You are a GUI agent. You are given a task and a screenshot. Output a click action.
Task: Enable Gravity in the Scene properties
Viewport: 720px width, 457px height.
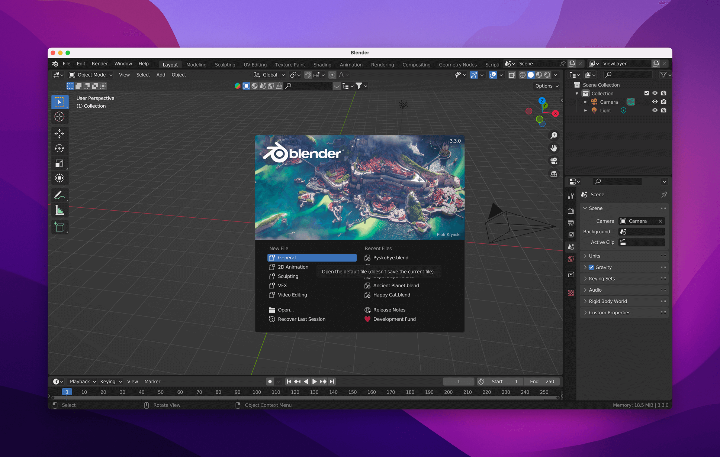click(591, 267)
